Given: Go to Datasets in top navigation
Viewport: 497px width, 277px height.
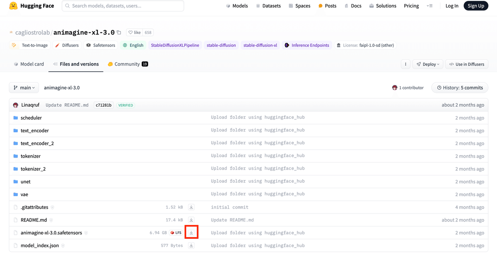Looking at the screenshot, I should 268,6.
